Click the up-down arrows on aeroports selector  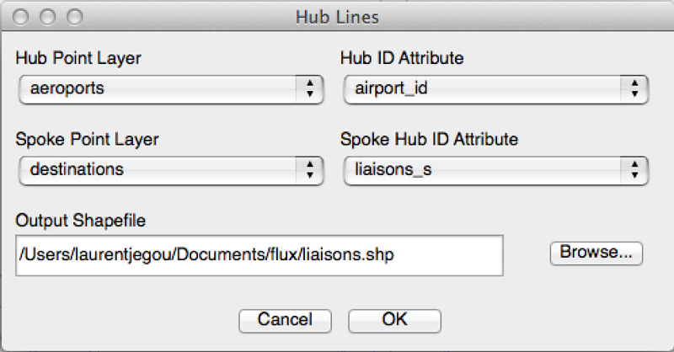pyautogui.click(x=310, y=88)
